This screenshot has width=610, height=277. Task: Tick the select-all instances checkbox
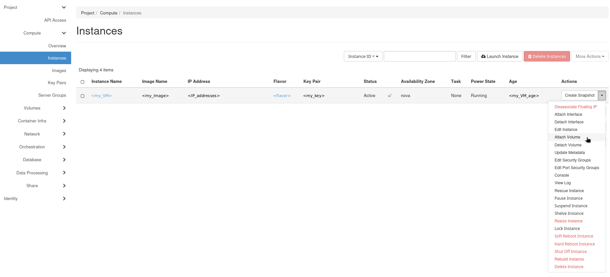tap(83, 82)
